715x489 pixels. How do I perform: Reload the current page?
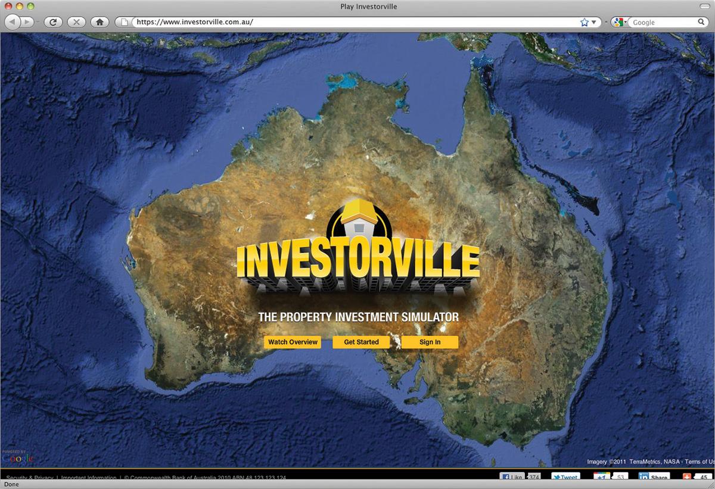(x=54, y=22)
